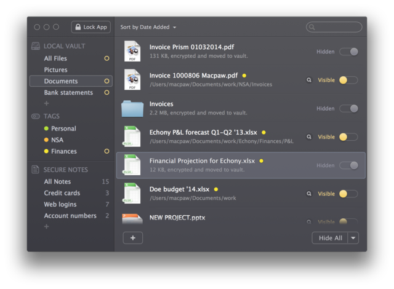This screenshot has width=394, height=289.
Task: Add a new notes category with the plus icon under Account numbers
Action: pos(47,227)
